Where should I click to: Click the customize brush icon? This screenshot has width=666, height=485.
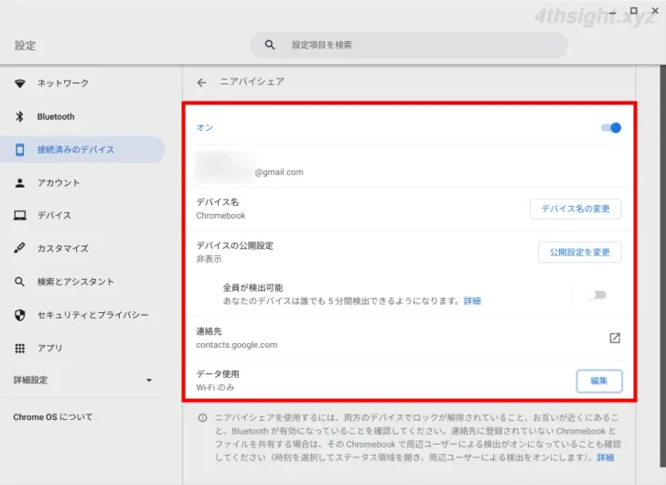pos(19,248)
